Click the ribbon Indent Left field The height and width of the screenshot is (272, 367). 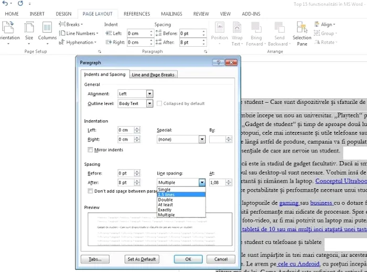(138, 33)
